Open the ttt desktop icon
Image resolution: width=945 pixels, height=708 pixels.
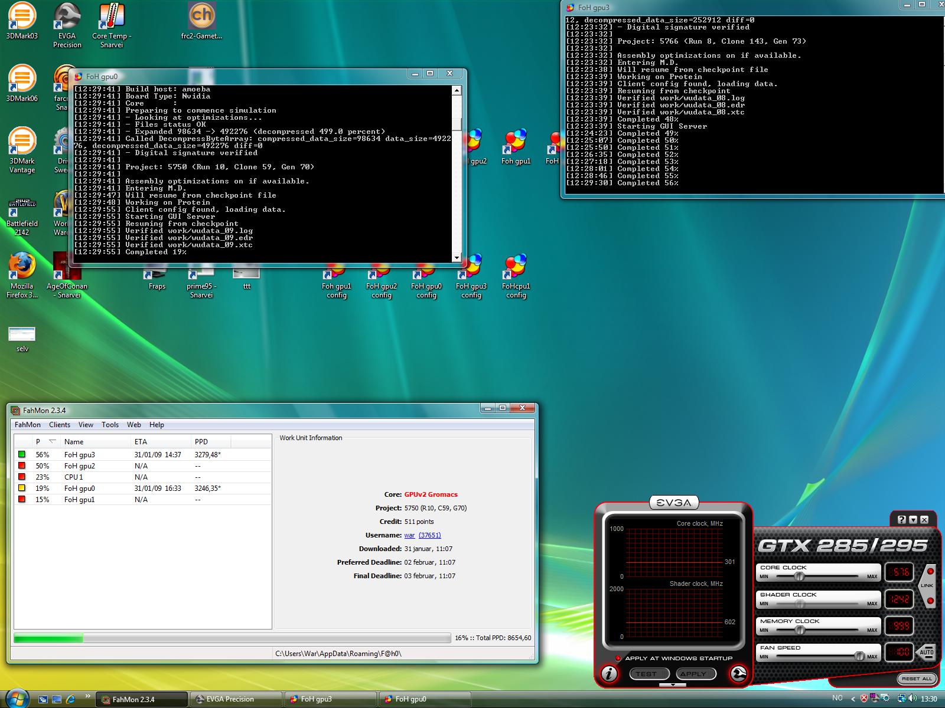[246, 278]
